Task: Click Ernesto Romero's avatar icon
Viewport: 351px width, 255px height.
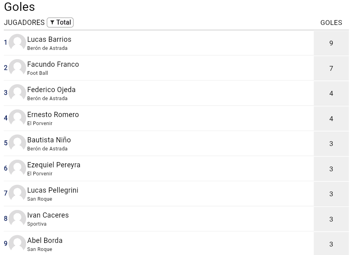Action: coord(17,118)
